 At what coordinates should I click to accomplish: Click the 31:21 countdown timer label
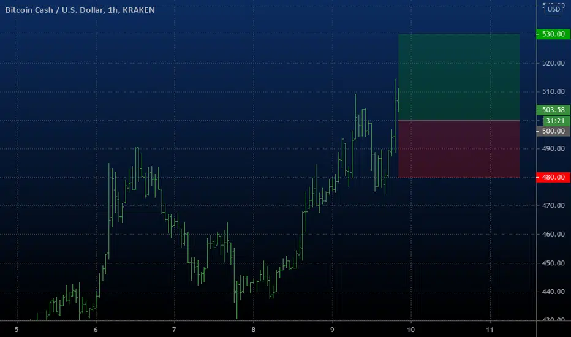tap(555, 121)
